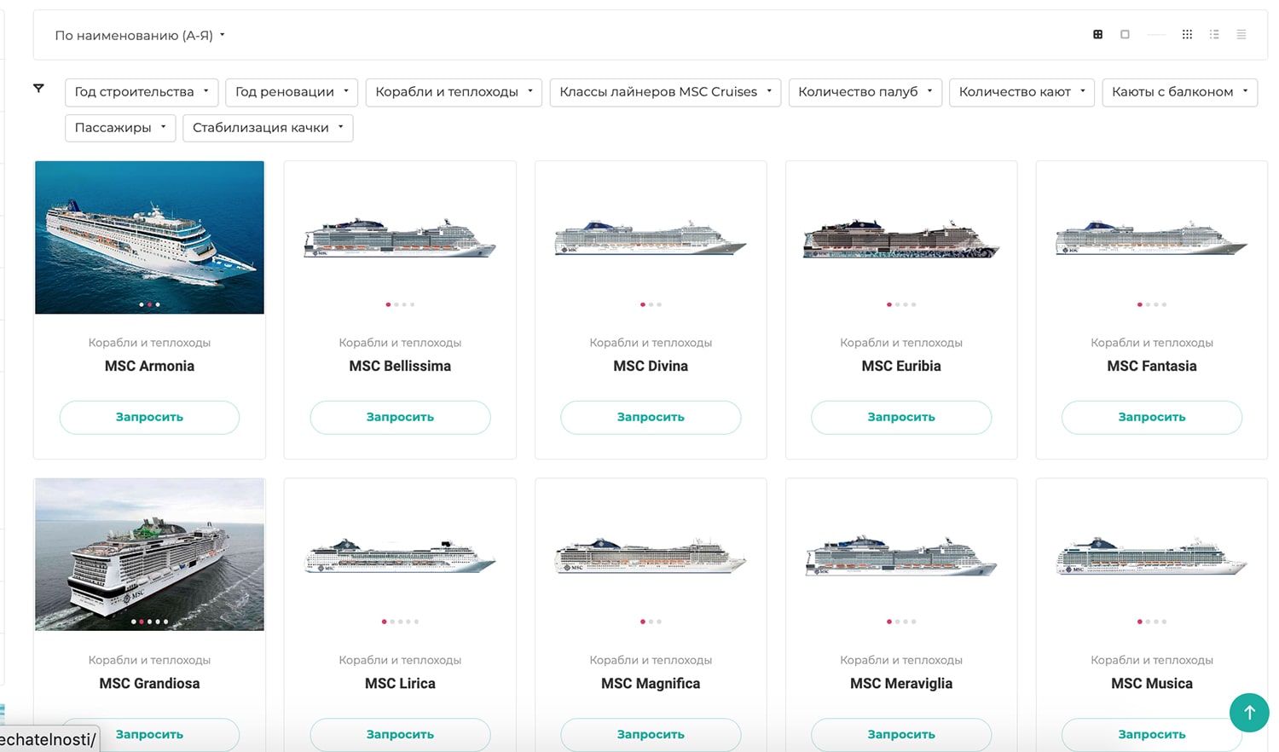Click the MSC Armonia ship photo
Screen dimensions: 1279x752
tap(149, 237)
